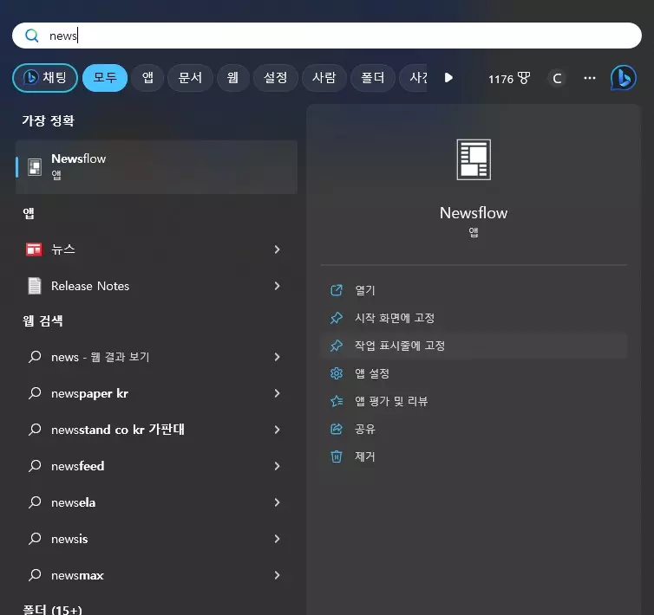Viewport: 654px width, 615px height.
Task: Choose 작업 표시줄에 고정 for Newsflow
Action: (474, 346)
